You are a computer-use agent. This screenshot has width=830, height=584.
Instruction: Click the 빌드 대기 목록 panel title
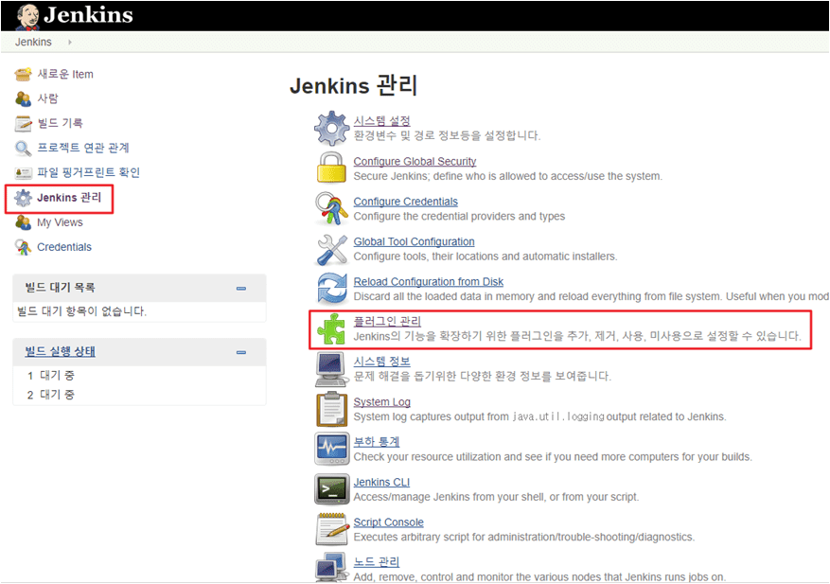pyautogui.click(x=60, y=288)
